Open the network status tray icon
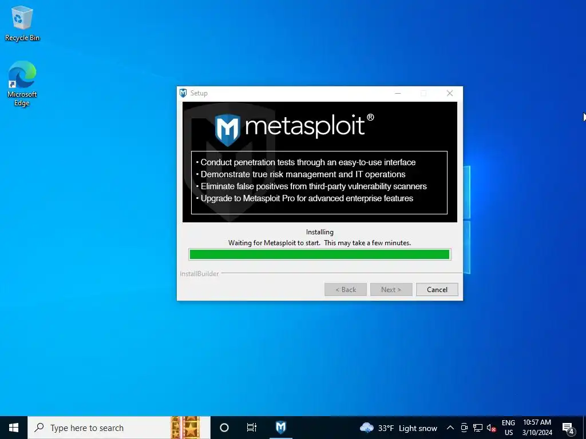586x439 pixels. (x=478, y=428)
